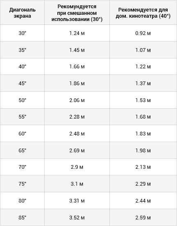
Task: Select the 50″ diagonal cell
Action: point(23,100)
